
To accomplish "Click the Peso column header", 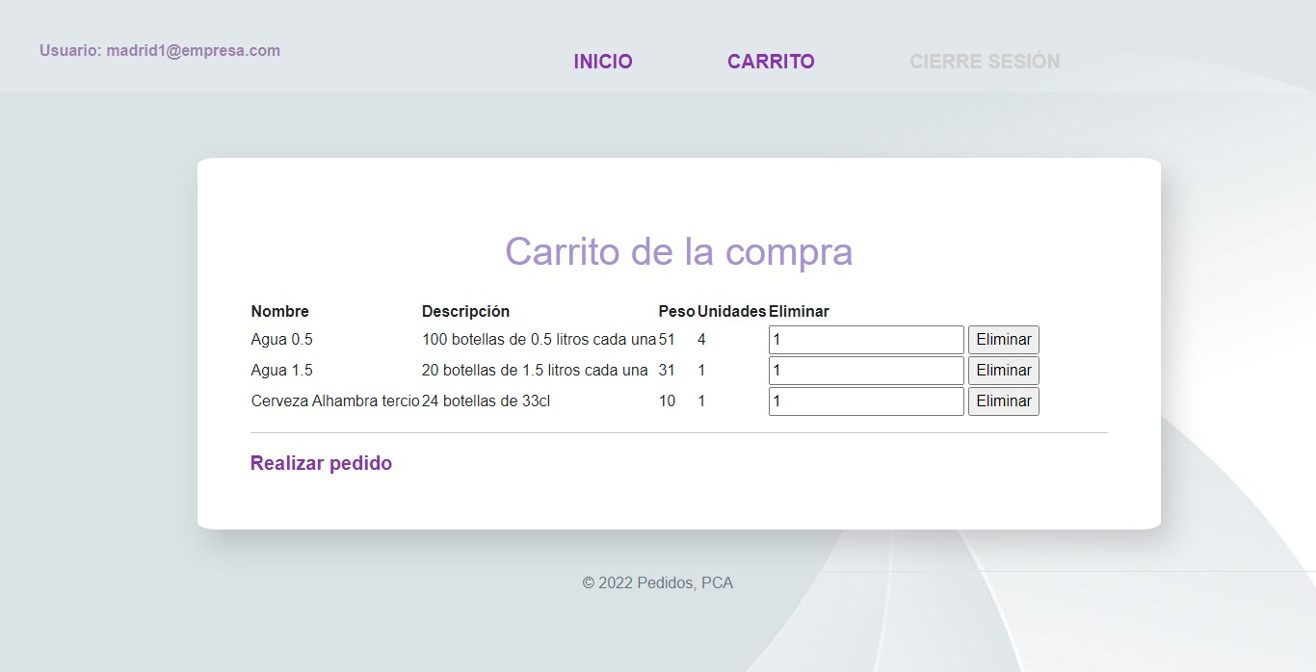I will (x=676, y=311).
